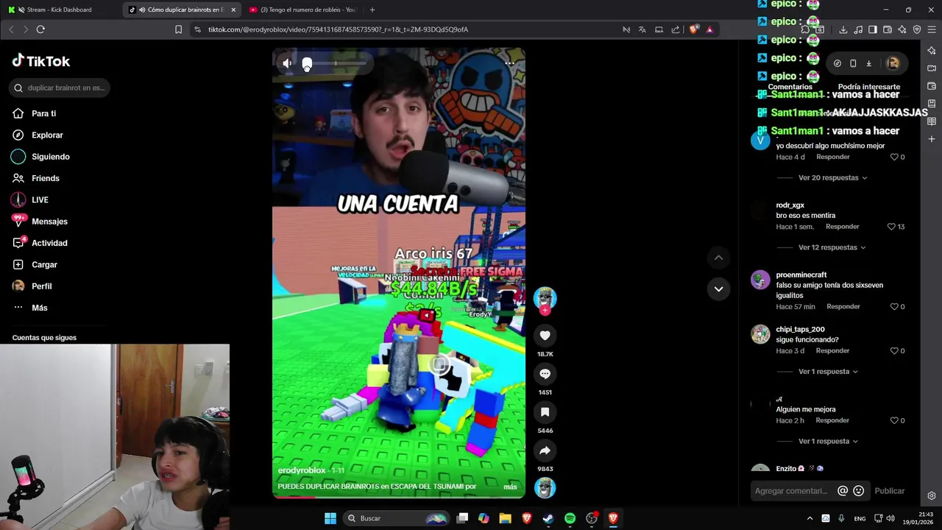Expand Ver 1 respuesta under chipi_taps_200

pyautogui.click(x=828, y=372)
